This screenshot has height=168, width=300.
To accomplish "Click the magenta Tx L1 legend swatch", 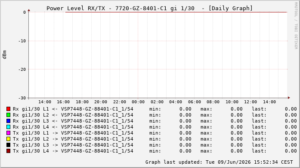I will click(8, 133).
